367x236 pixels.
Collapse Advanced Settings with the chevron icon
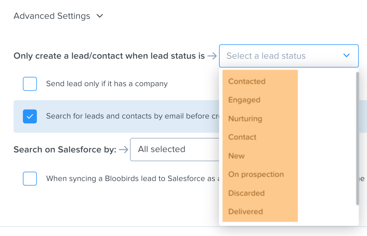click(x=100, y=16)
